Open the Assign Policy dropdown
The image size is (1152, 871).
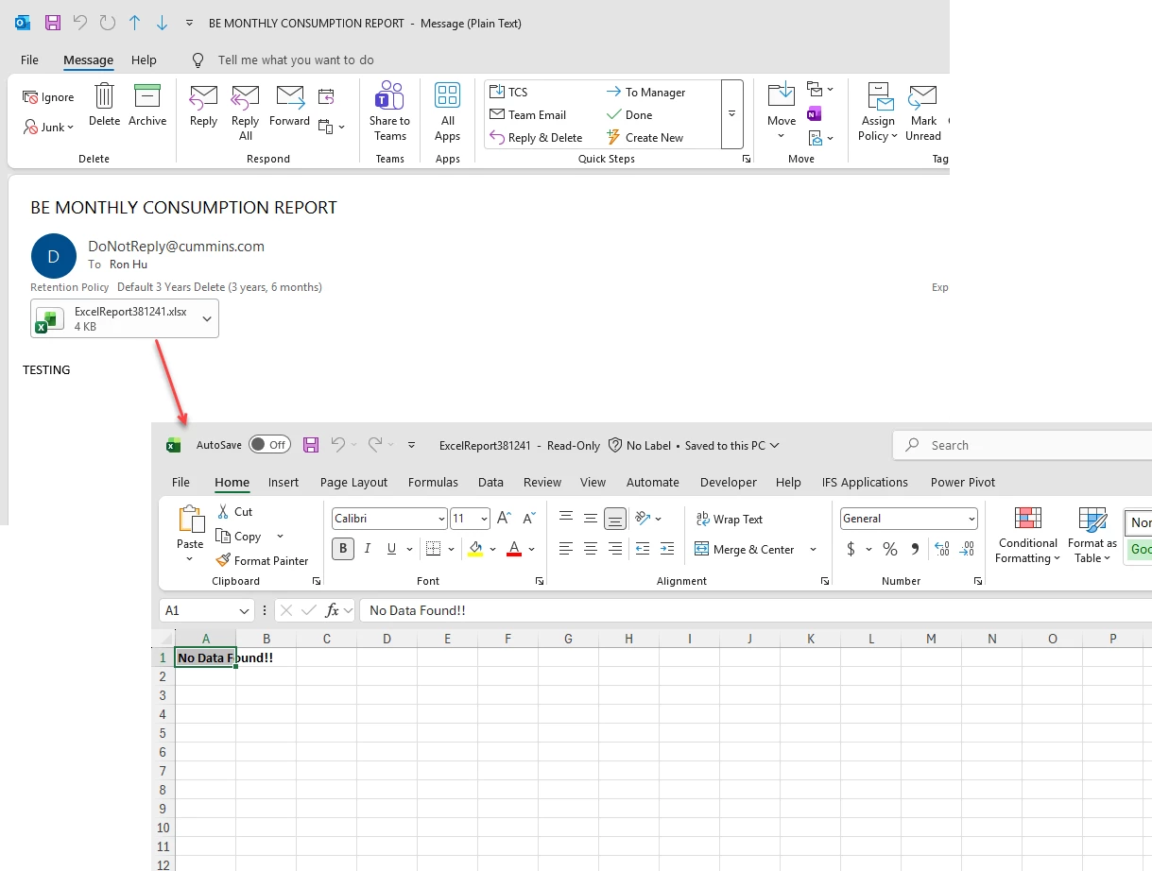pos(878,111)
